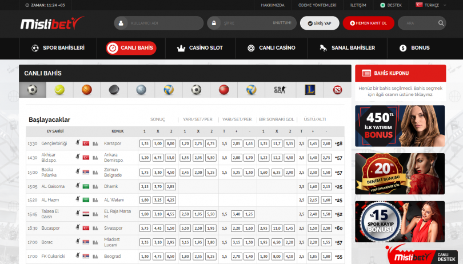Open the 450 TL İlk Yatırım Bonus banner
The height and width of the screenshot is (264, 463).
400,126
